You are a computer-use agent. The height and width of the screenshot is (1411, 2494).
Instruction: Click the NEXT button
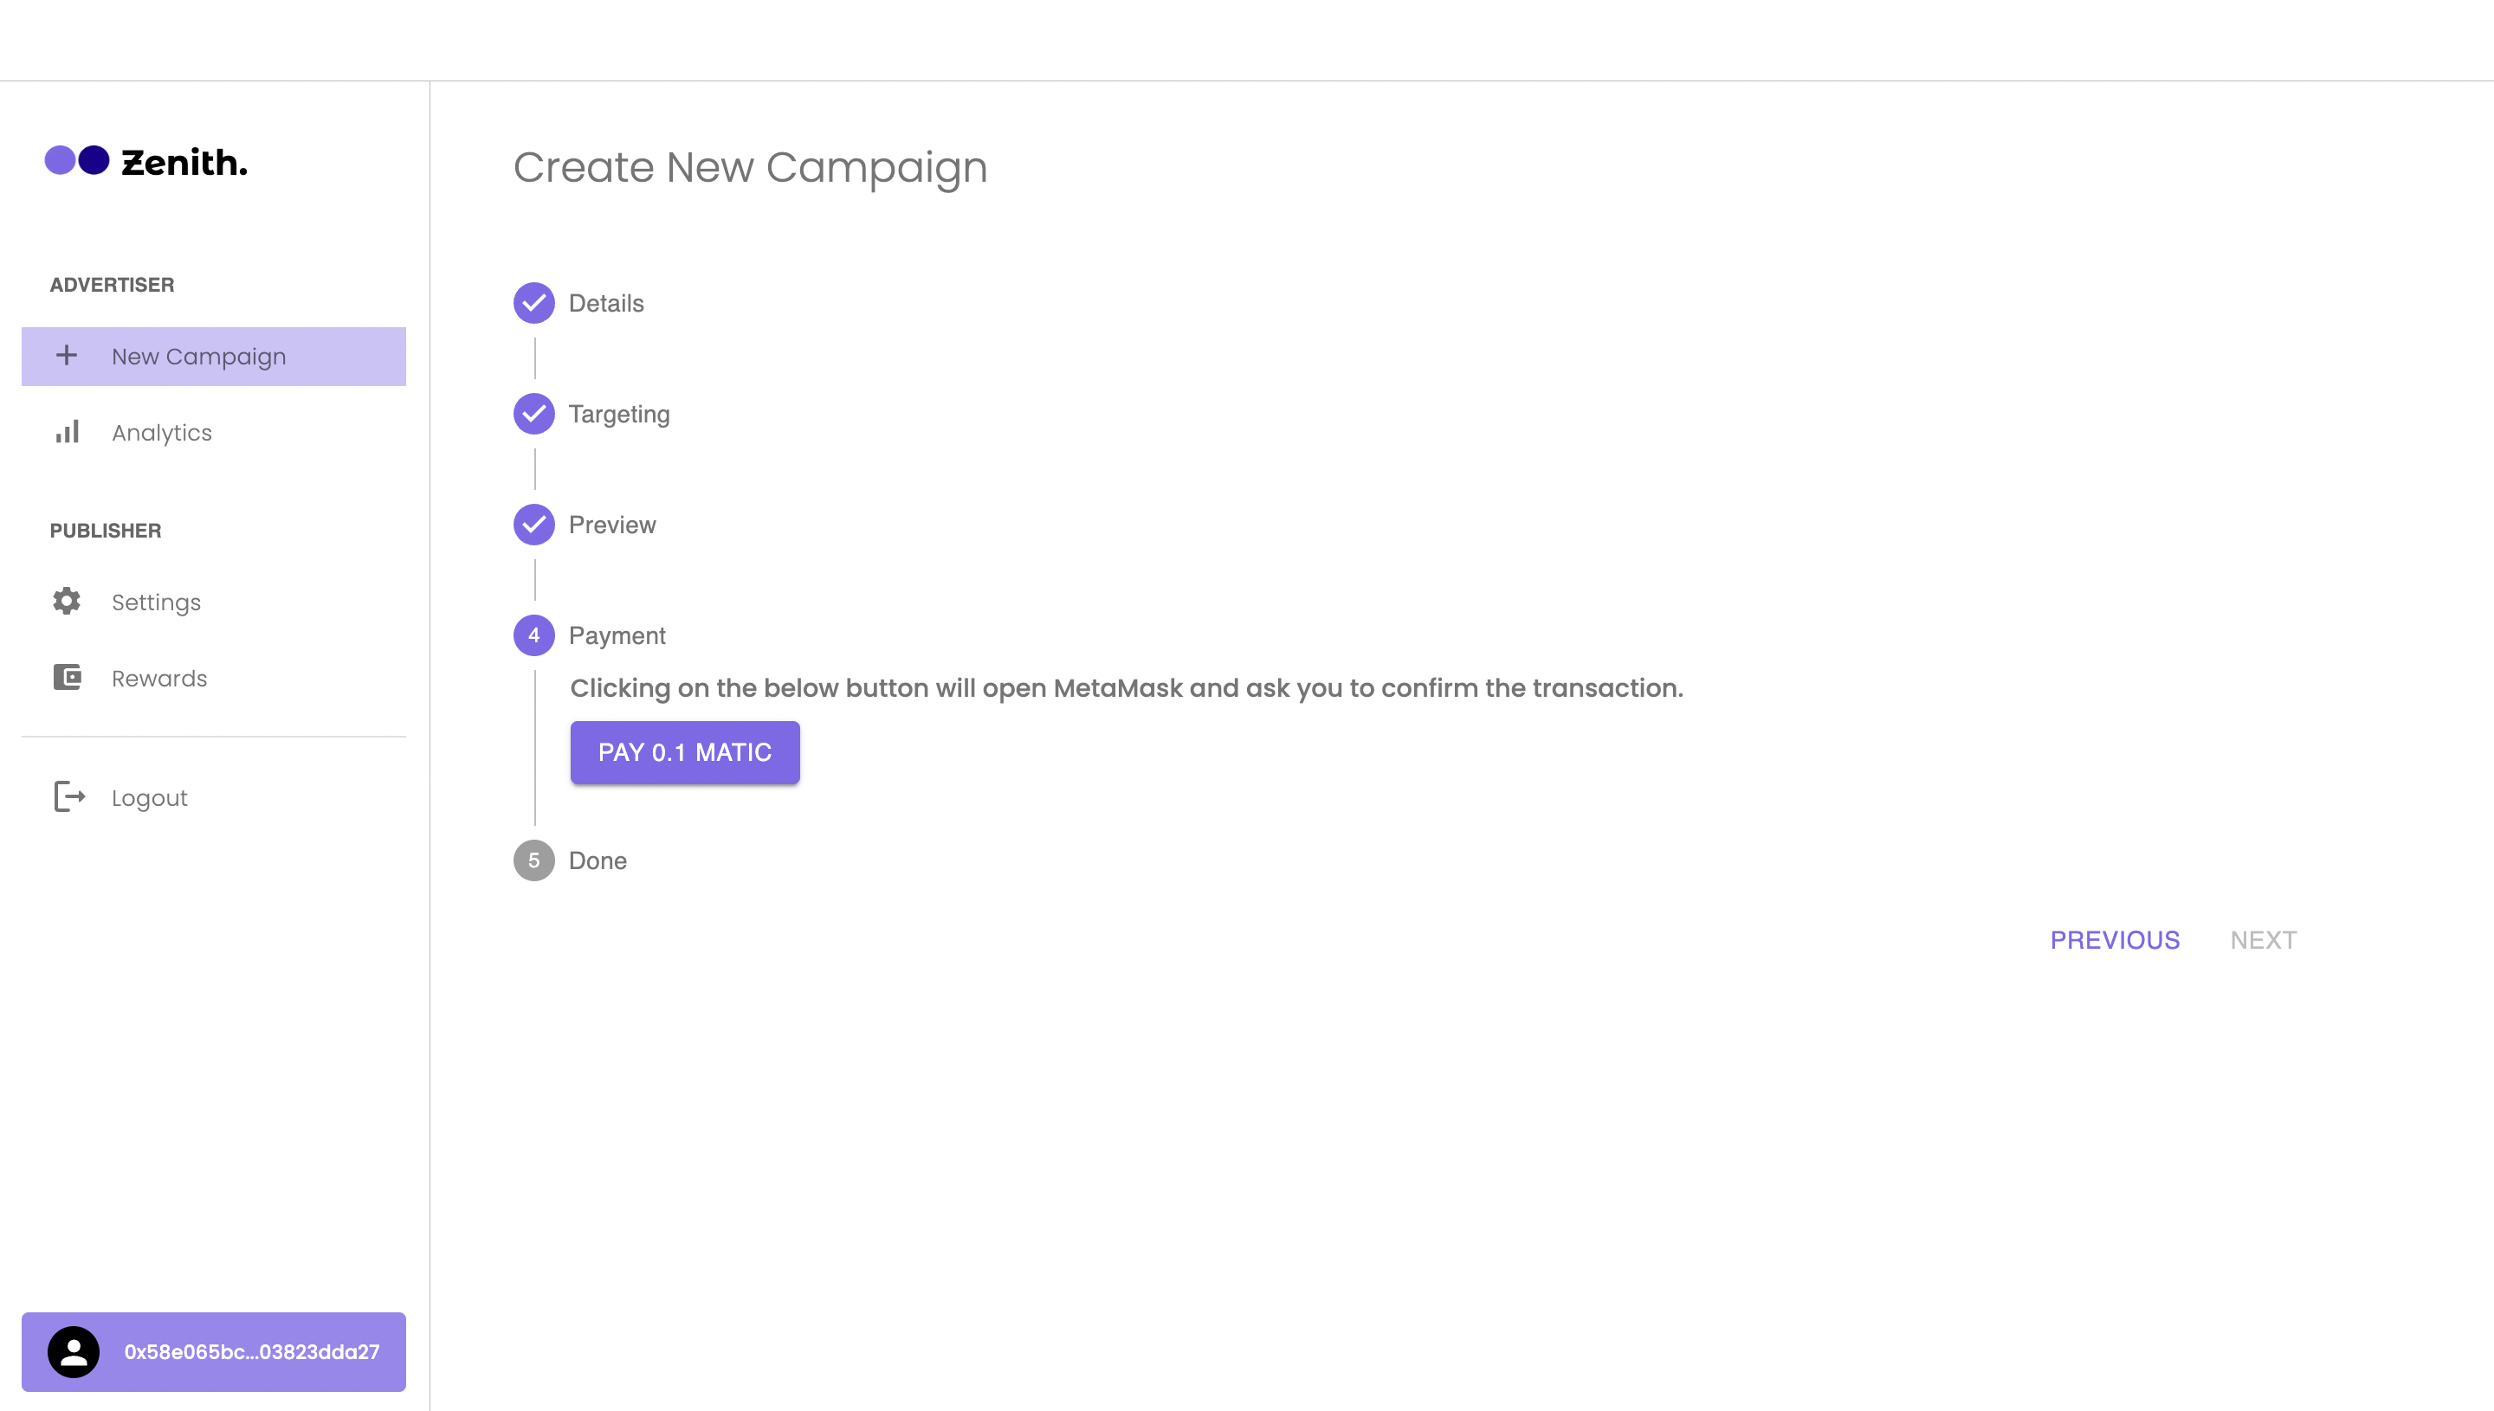click(2262, 940)
